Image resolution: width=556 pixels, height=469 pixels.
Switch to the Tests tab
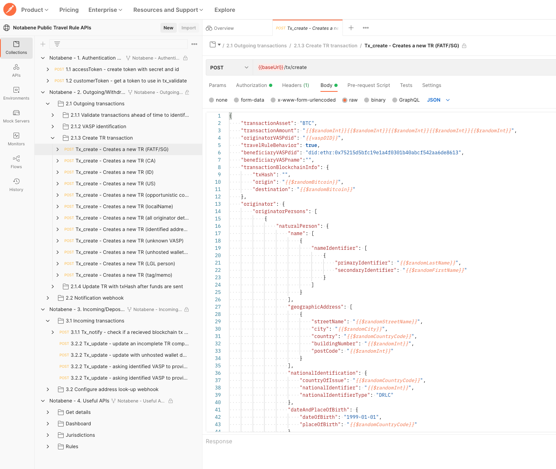click(406, 85)
